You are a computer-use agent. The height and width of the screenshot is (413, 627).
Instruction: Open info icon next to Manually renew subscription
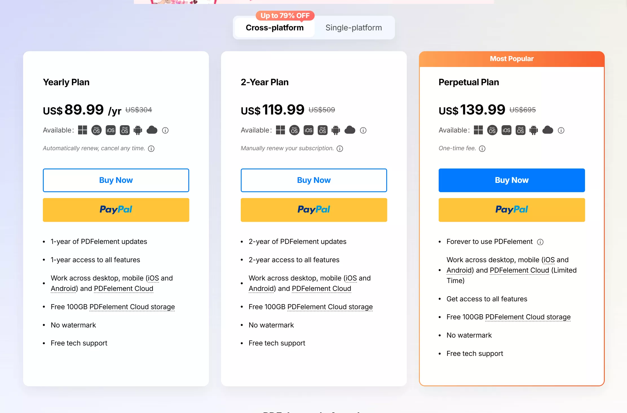(x=340, y=149)
